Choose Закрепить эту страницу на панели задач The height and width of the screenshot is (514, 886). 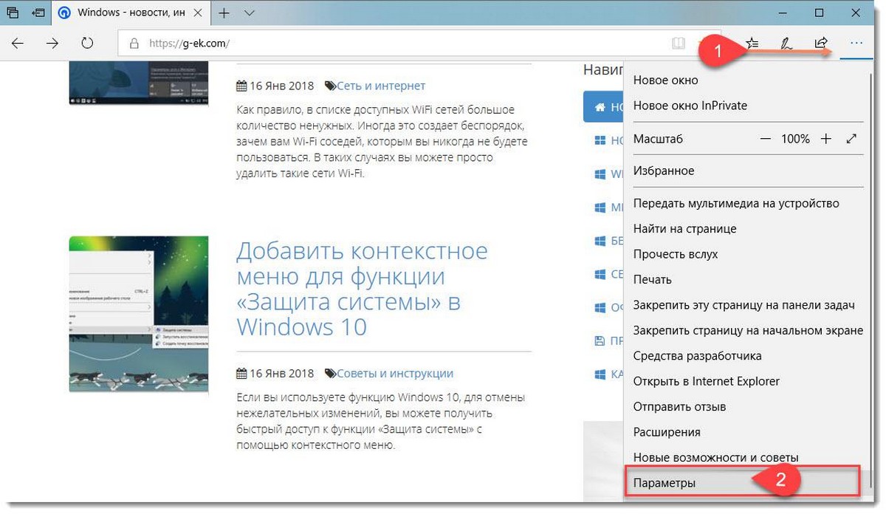(x=744, y=305)
